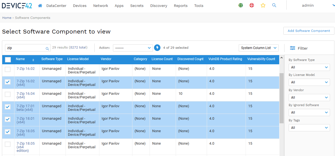The width and height of the screenshot is (335, 156).
Task: Follow the Home breadcrumb link
Action: tap(7, 18)
